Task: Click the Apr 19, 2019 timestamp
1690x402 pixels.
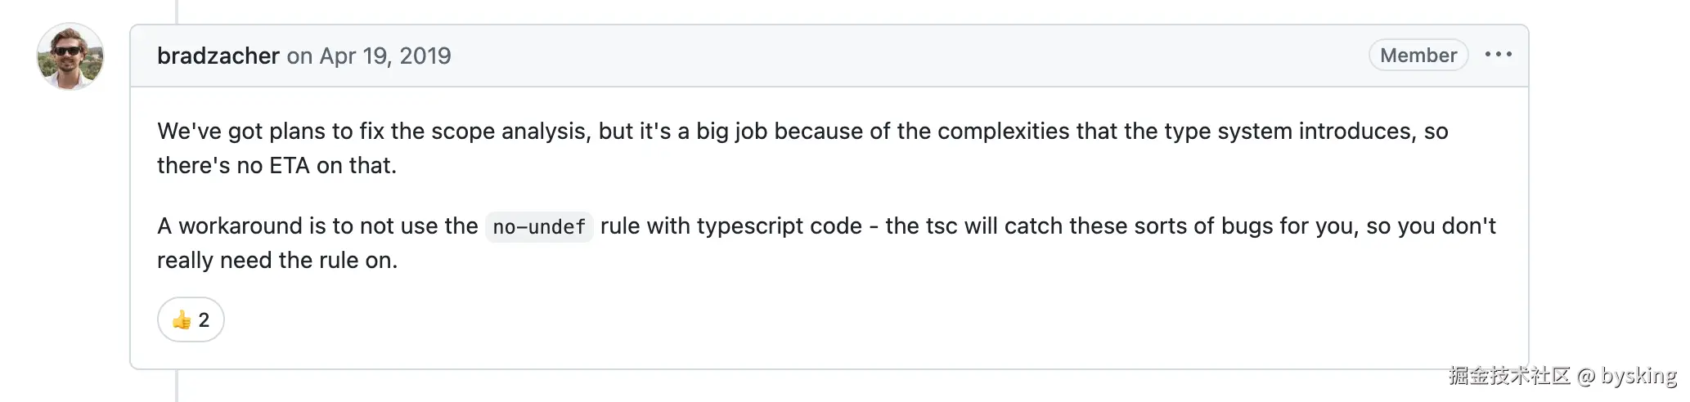Action: coord(385,56)
